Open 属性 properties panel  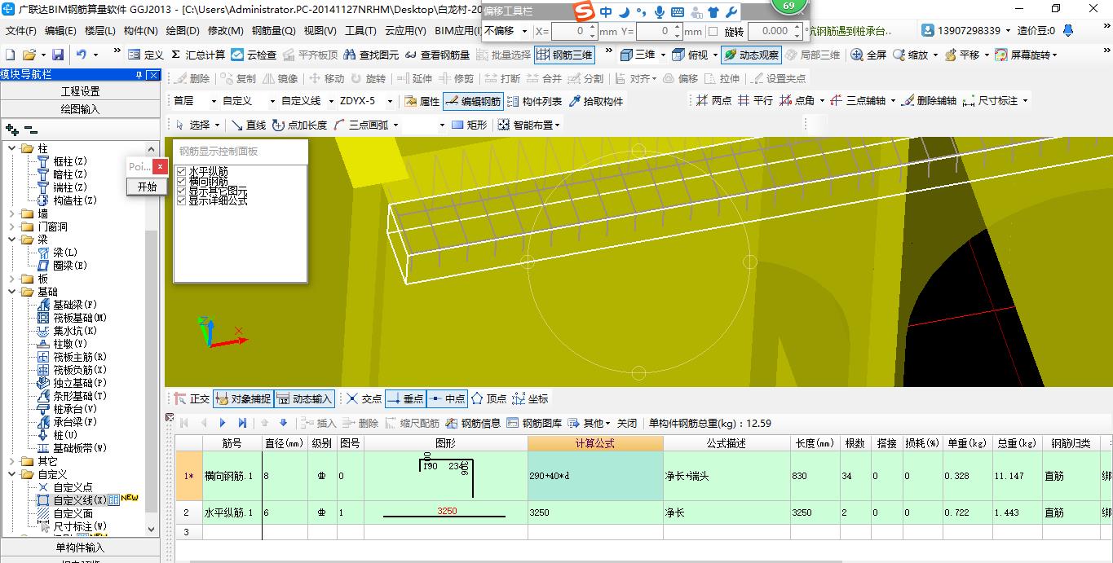[422, 101]
